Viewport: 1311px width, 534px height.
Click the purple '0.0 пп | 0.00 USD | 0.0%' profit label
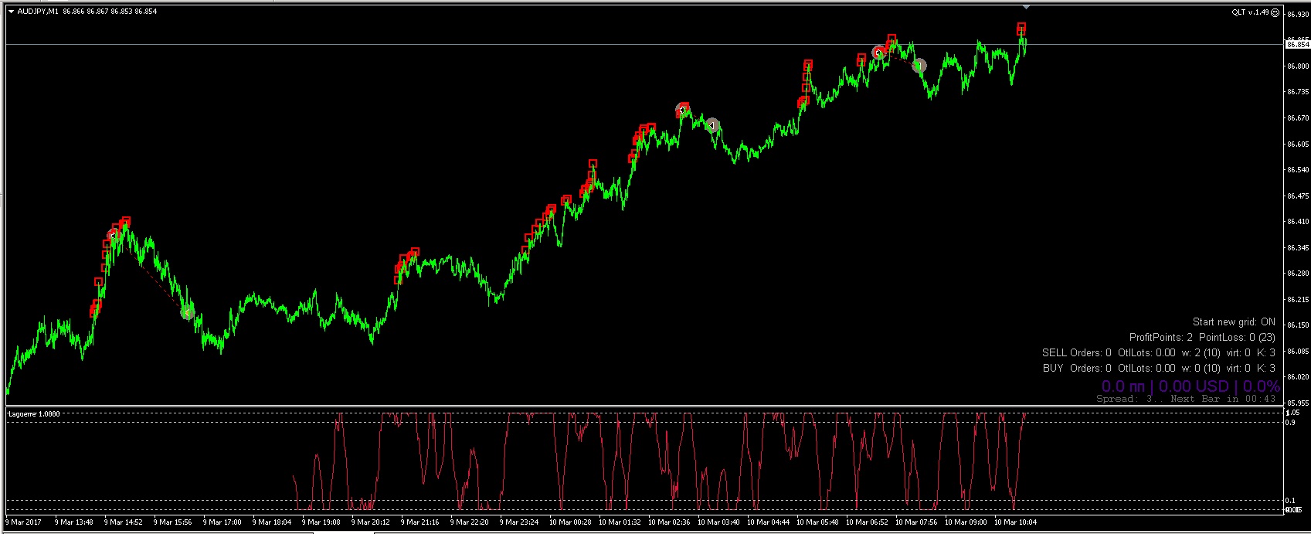(x=1190, y=386)
